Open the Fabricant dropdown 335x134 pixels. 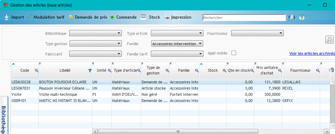[x=96, y=54]
